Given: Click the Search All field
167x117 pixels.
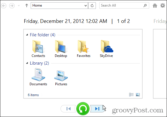Looking at the screenshot, I should click(x=124, y=5).
